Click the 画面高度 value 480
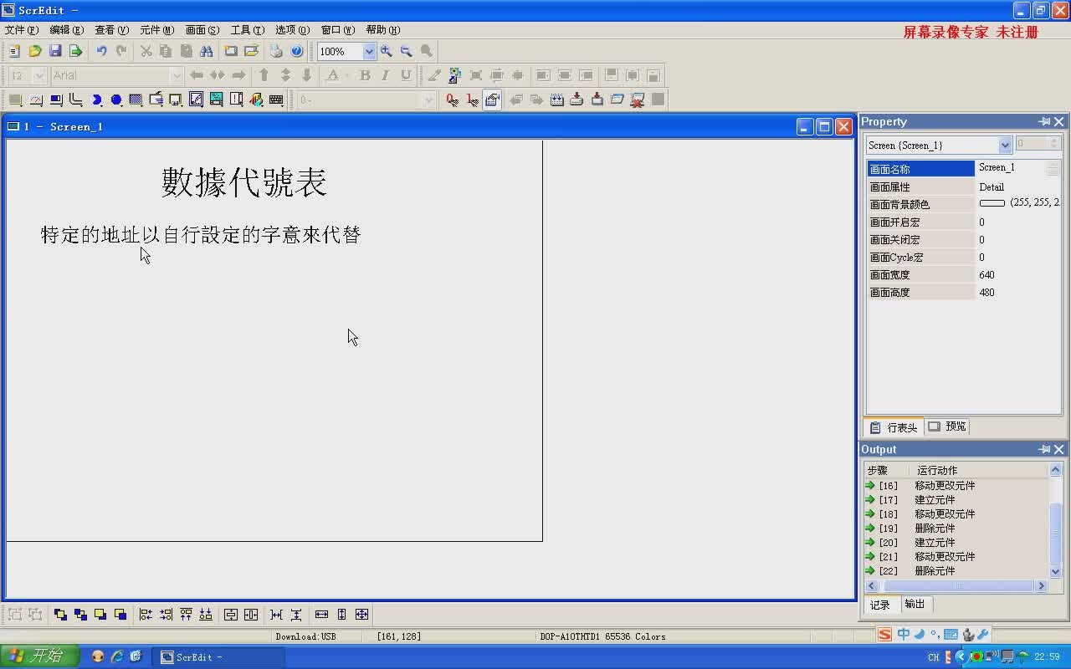Image resolution: width=1071 pixels, height=669 pixels. tap(986, 292)
